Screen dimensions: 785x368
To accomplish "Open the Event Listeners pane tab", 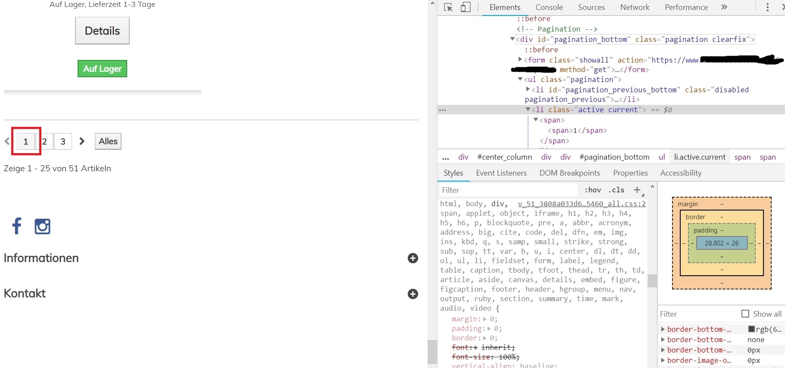I will pos(501,173).
